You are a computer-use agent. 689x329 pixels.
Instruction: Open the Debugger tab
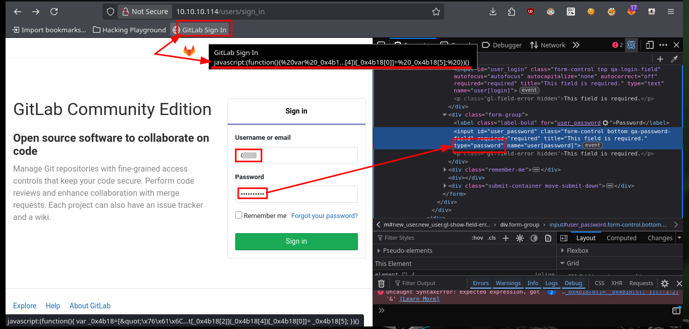(x=502, y=45)
